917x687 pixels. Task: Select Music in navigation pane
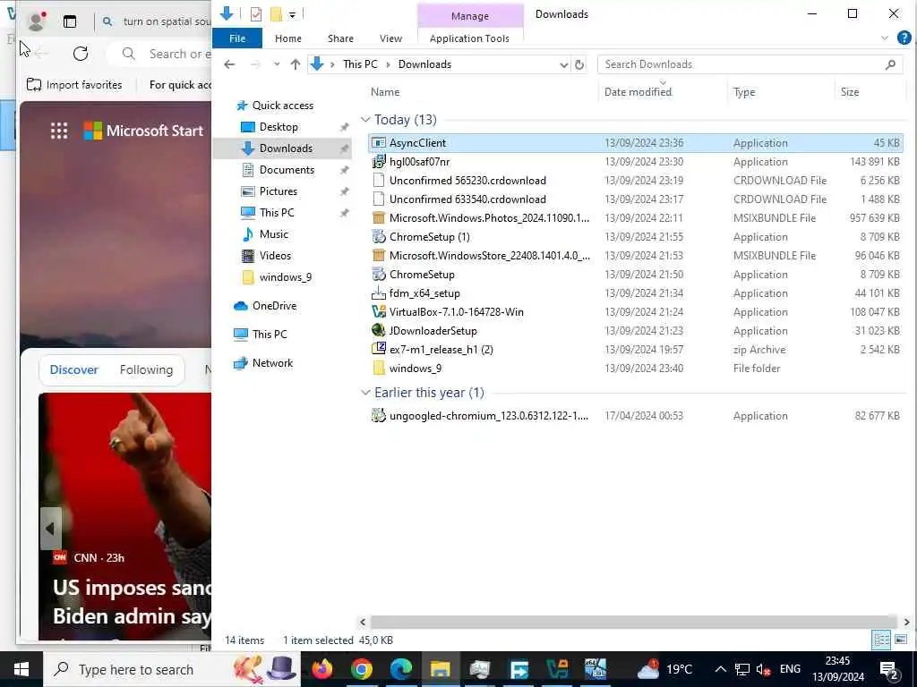coord(274,234)
